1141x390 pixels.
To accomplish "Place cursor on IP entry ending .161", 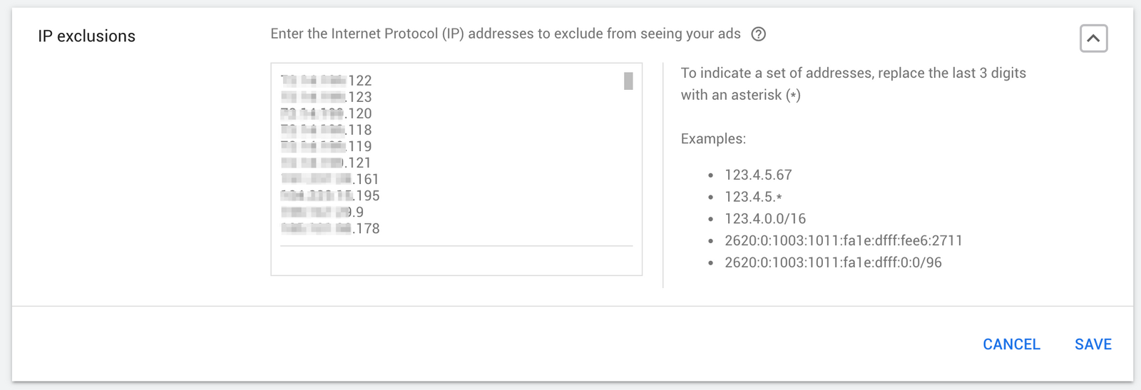I will click(x=329, y=179).
